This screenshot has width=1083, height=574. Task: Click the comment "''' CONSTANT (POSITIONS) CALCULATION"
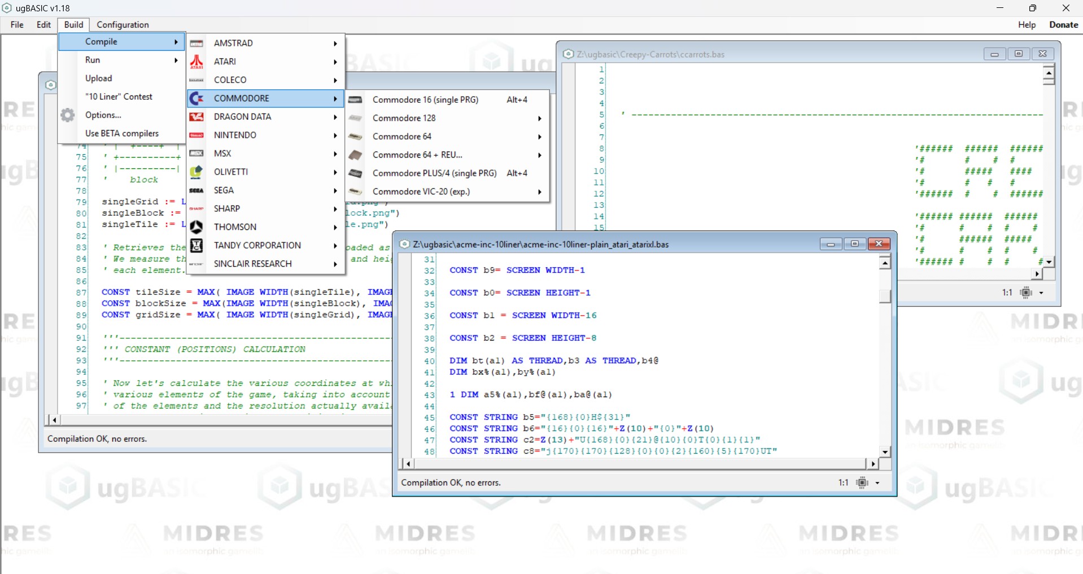coord(204,350)
